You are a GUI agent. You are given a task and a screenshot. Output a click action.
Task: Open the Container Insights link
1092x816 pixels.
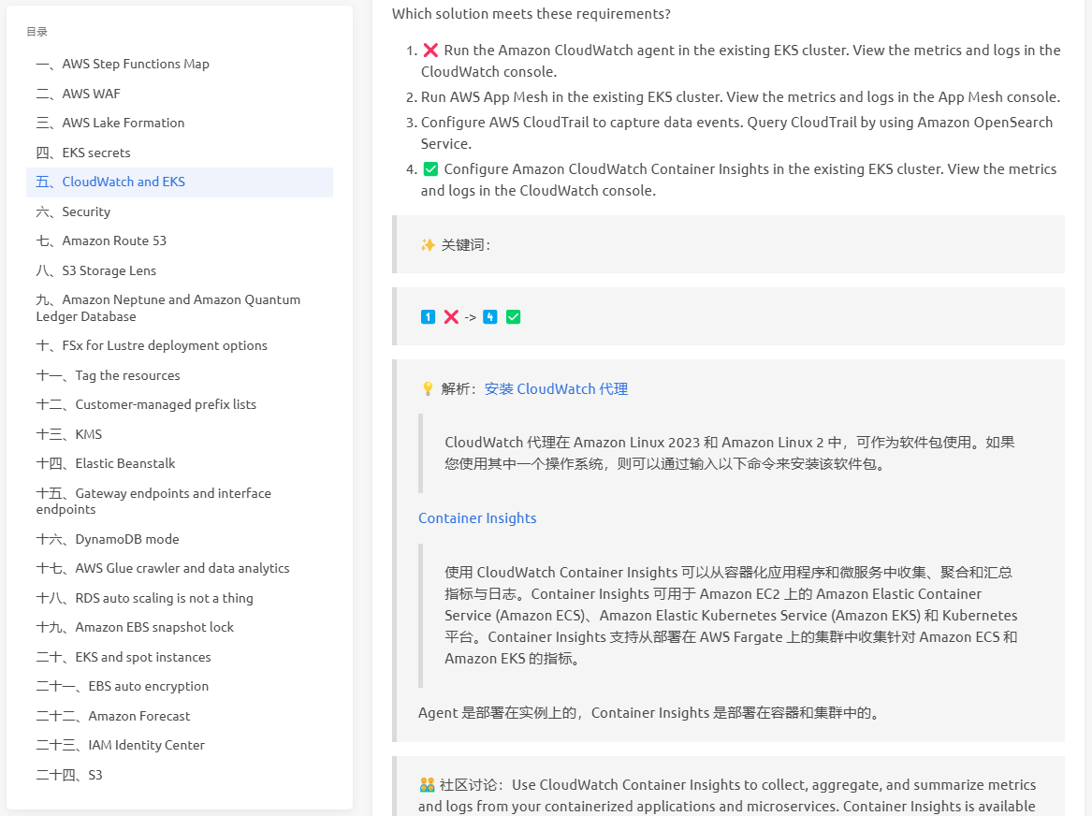click(x=477, y=518)
